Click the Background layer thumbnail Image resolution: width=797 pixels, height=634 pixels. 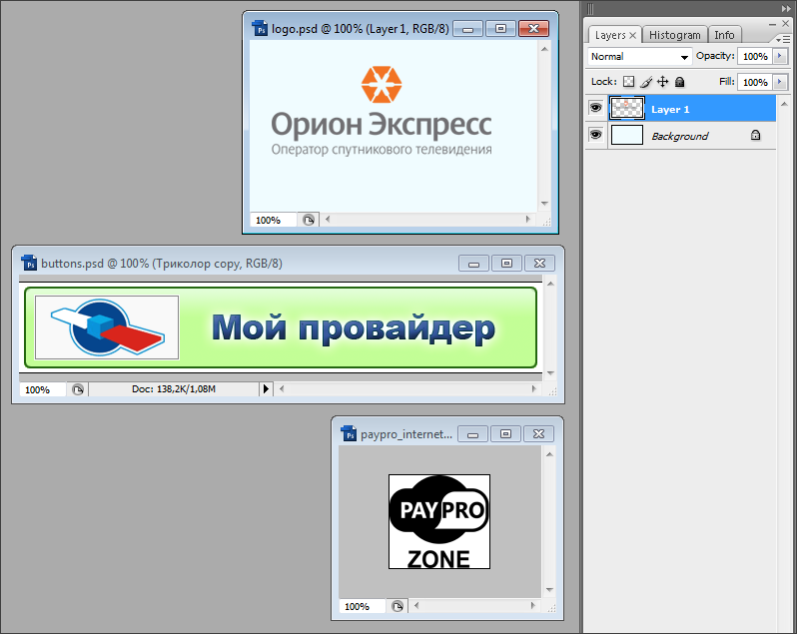(627, 135)
